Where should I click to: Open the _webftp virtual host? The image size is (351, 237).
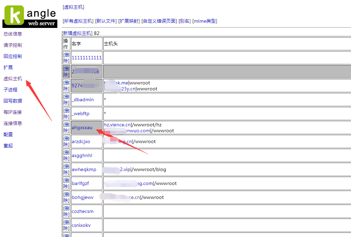80,113
